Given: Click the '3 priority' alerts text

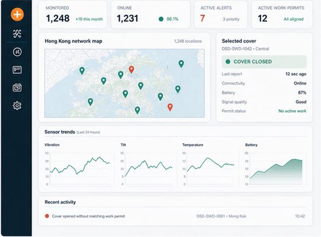Looking at the screenshot, I should click(x=231, y=19).
